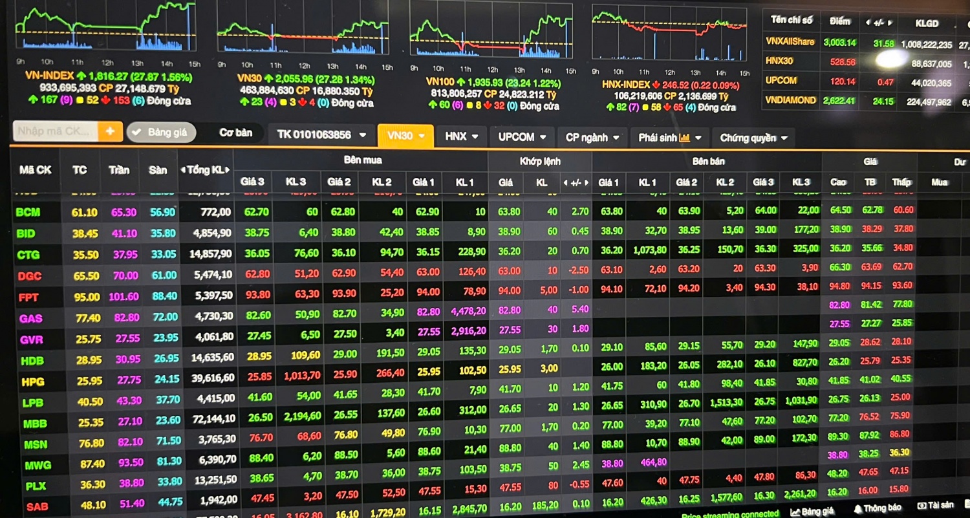Expand the TK 0101063856 account dropdown
This screenshot has width=970, height=518.
tap(321, 135)
